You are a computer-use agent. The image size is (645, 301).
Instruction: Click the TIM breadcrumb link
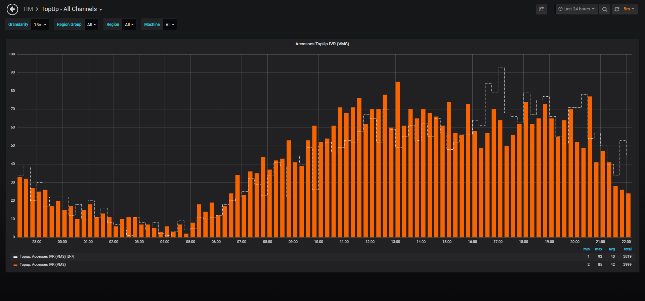click(28, 9)
